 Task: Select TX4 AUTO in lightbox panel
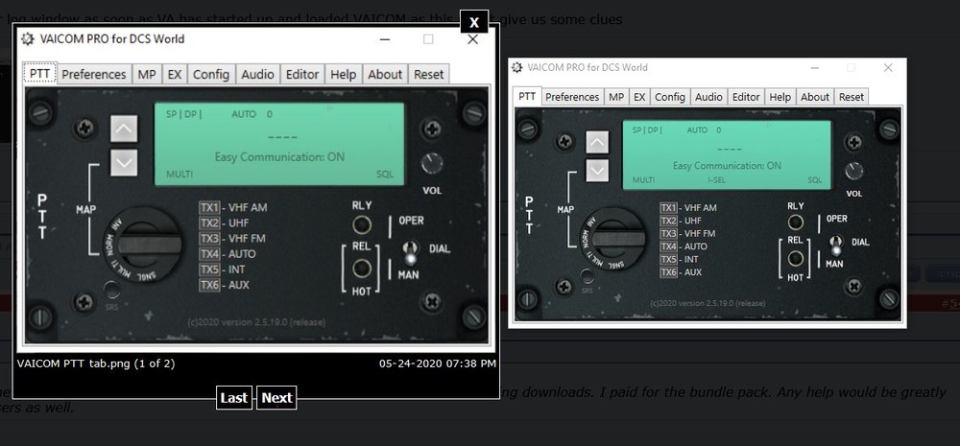(228, 254)
